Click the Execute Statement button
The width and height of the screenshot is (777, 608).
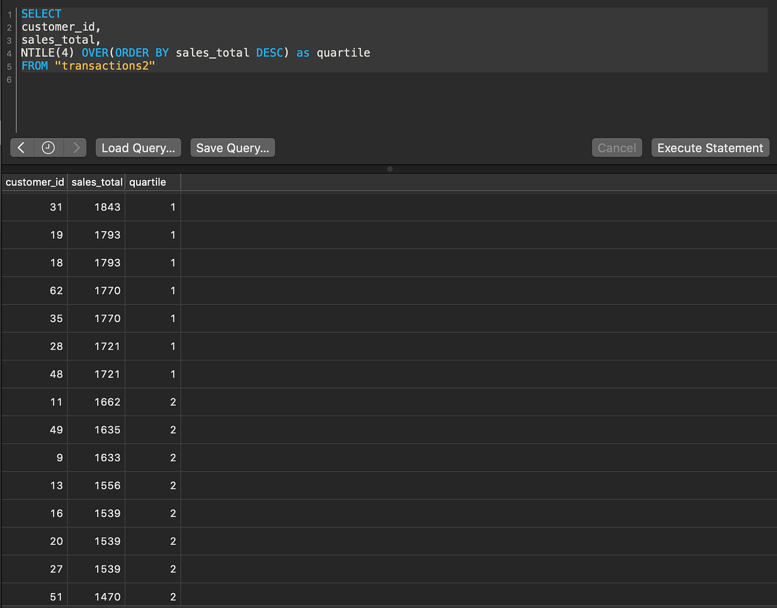(710, 147)
